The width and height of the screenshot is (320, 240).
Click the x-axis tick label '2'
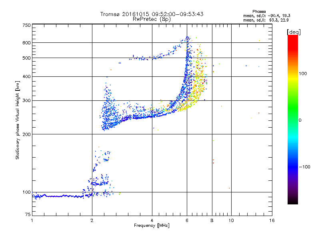coord(92,220)
